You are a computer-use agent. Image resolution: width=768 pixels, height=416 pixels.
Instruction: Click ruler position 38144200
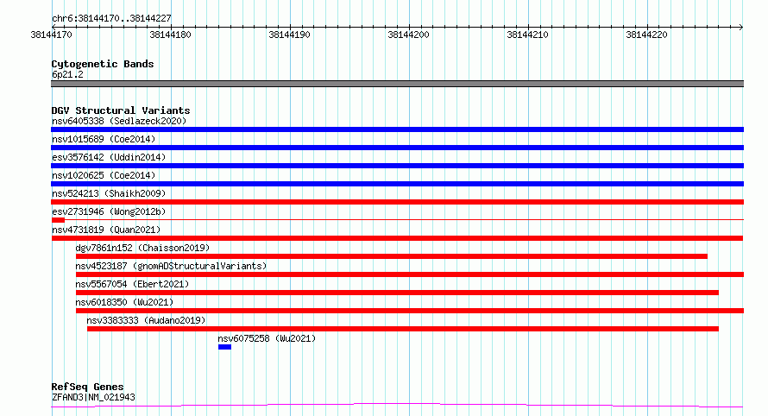tap(408, 35)
